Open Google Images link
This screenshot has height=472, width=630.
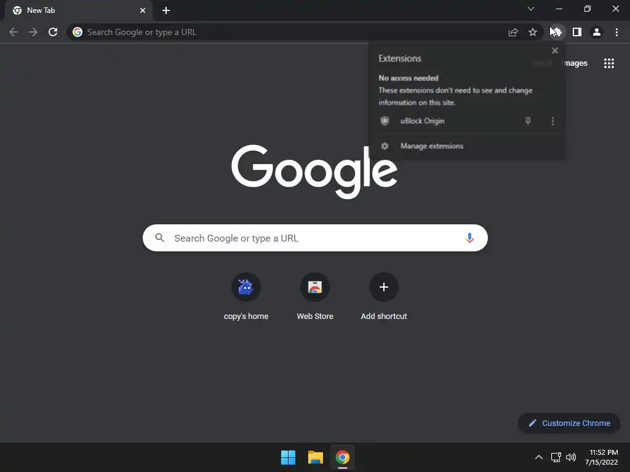(576, 63)
